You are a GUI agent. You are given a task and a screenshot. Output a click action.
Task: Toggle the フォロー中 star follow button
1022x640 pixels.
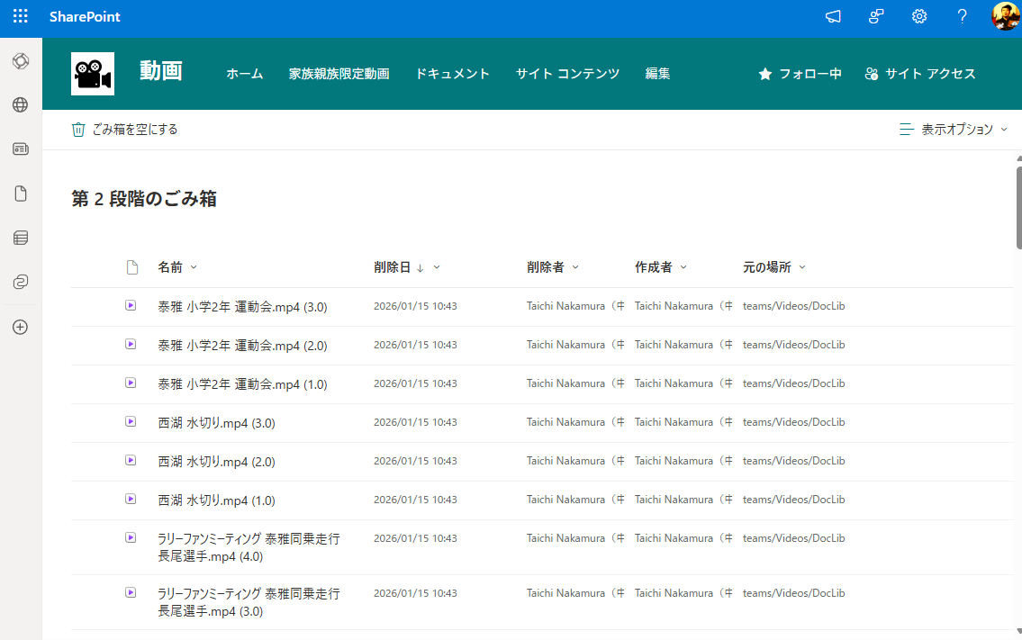point(800,74)
